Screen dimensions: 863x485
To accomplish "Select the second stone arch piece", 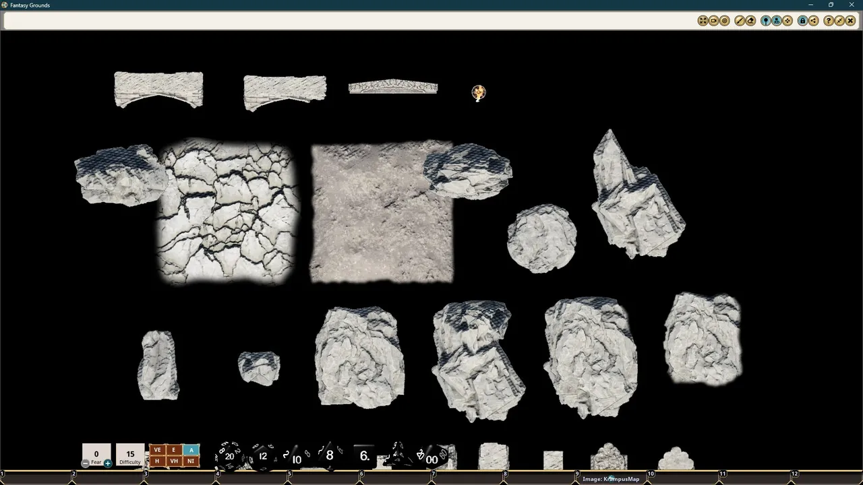I will (285, 92).
